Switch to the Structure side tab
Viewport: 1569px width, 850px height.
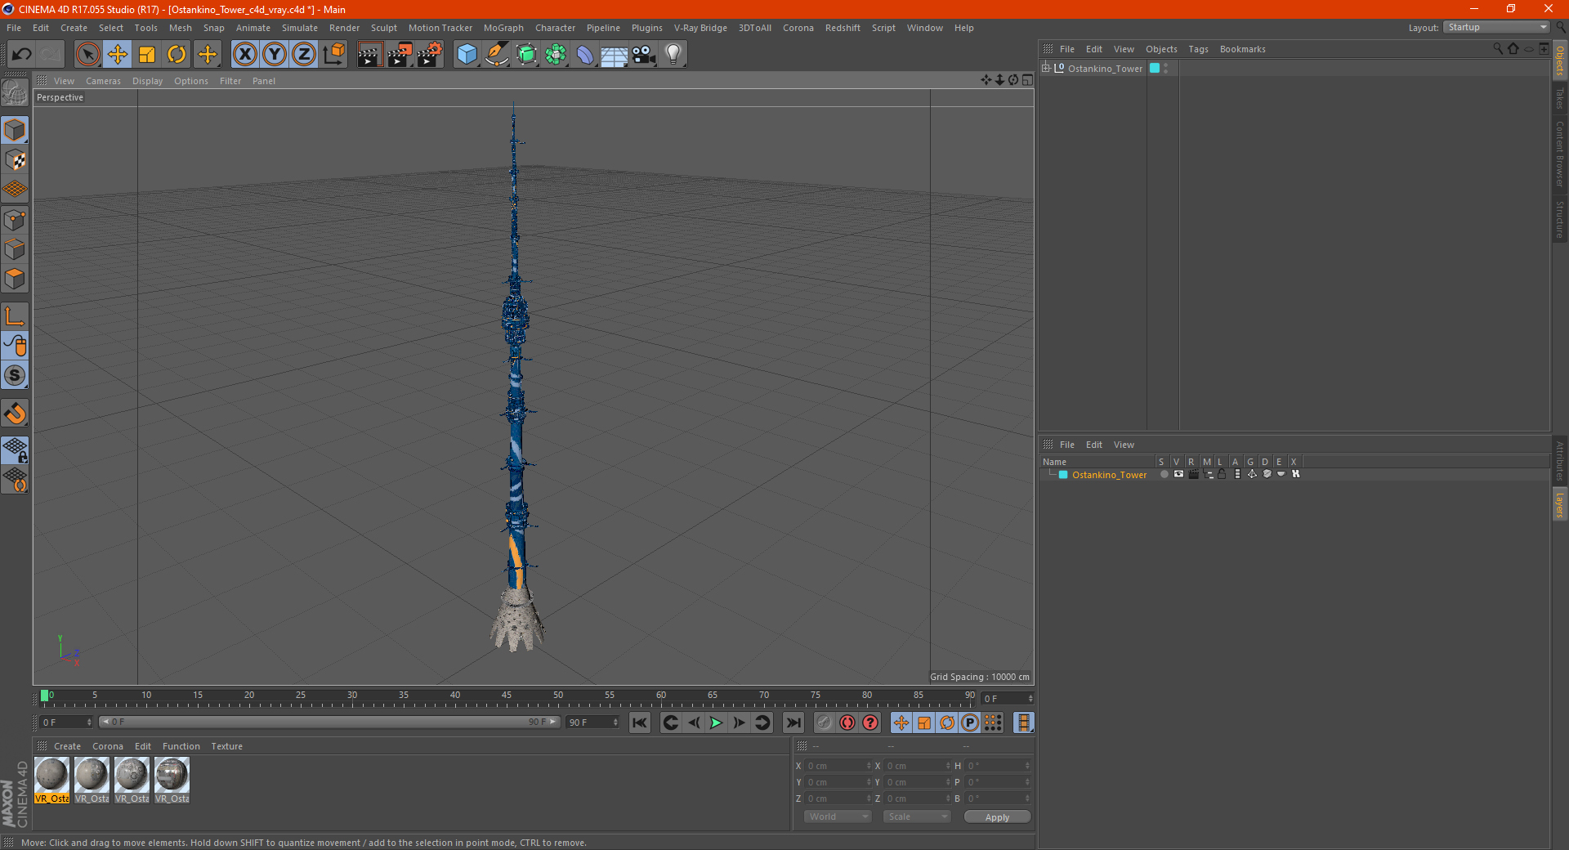pos(1560,219)
